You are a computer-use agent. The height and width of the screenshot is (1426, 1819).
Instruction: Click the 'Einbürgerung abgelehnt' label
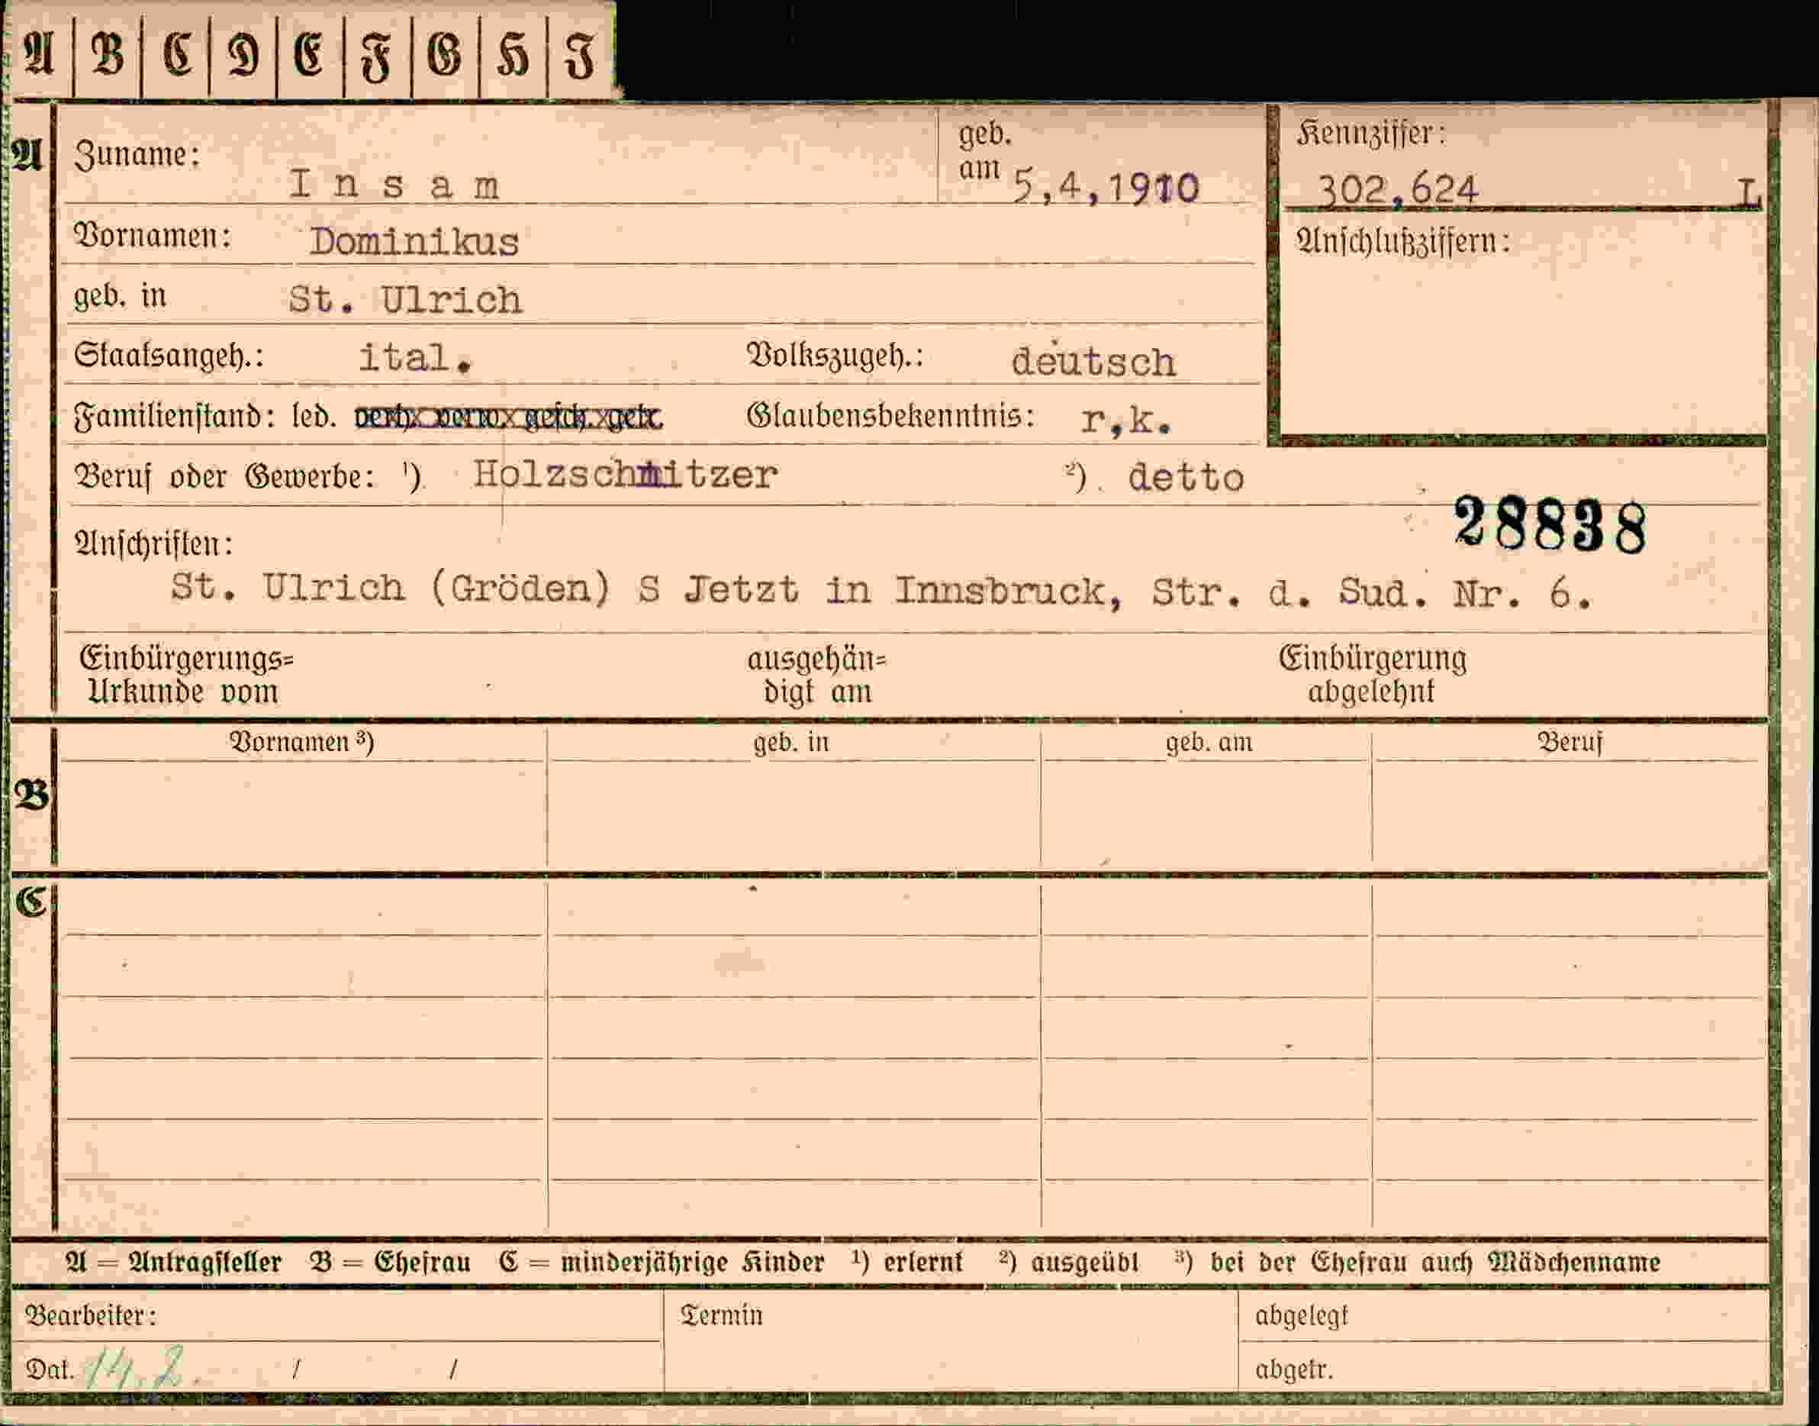click(1373, 675)
